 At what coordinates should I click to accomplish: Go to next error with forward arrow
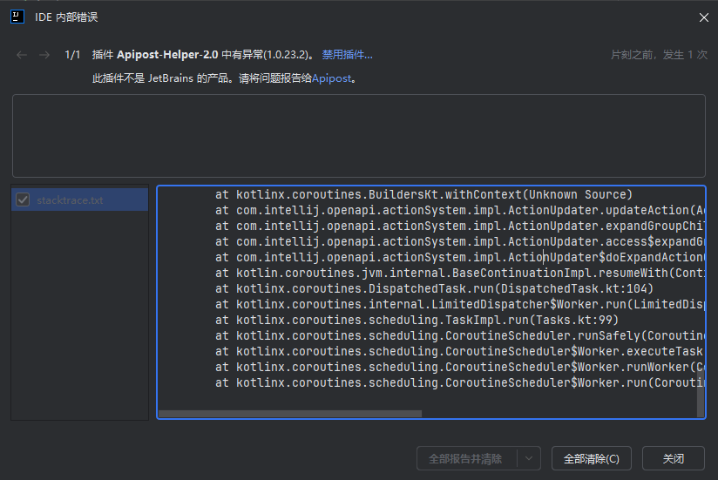tap(44, 55)
